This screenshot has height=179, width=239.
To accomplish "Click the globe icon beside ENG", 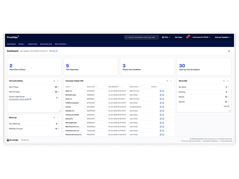I will [163, 37].
